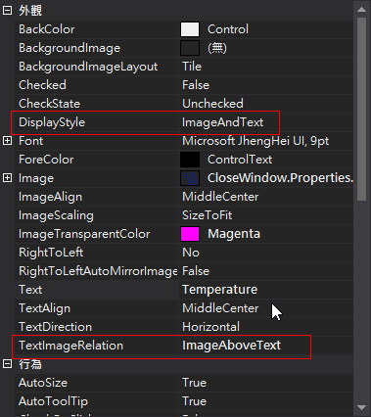Select the TextAlign property name

coord(44,308)
